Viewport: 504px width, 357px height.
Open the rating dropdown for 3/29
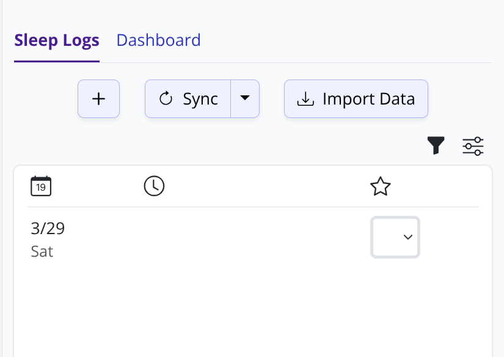tap(395, 237)
